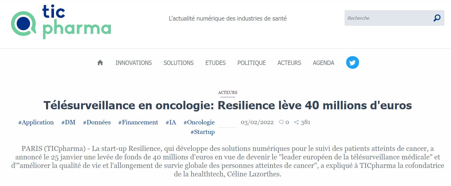The image size is (451, 186).
Task: Click the share icon near 381
Action: 296,122
